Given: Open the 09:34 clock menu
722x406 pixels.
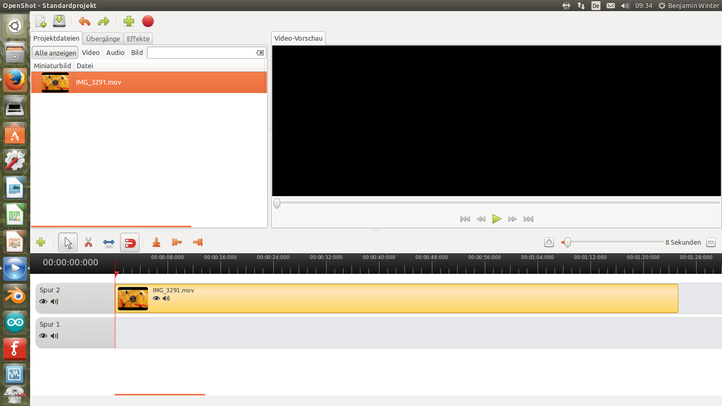Looking at the screenshot, I should coord(643,5).
